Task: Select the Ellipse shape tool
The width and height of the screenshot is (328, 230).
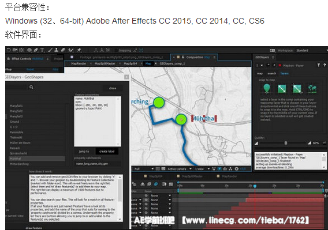Action: [29, 50]
